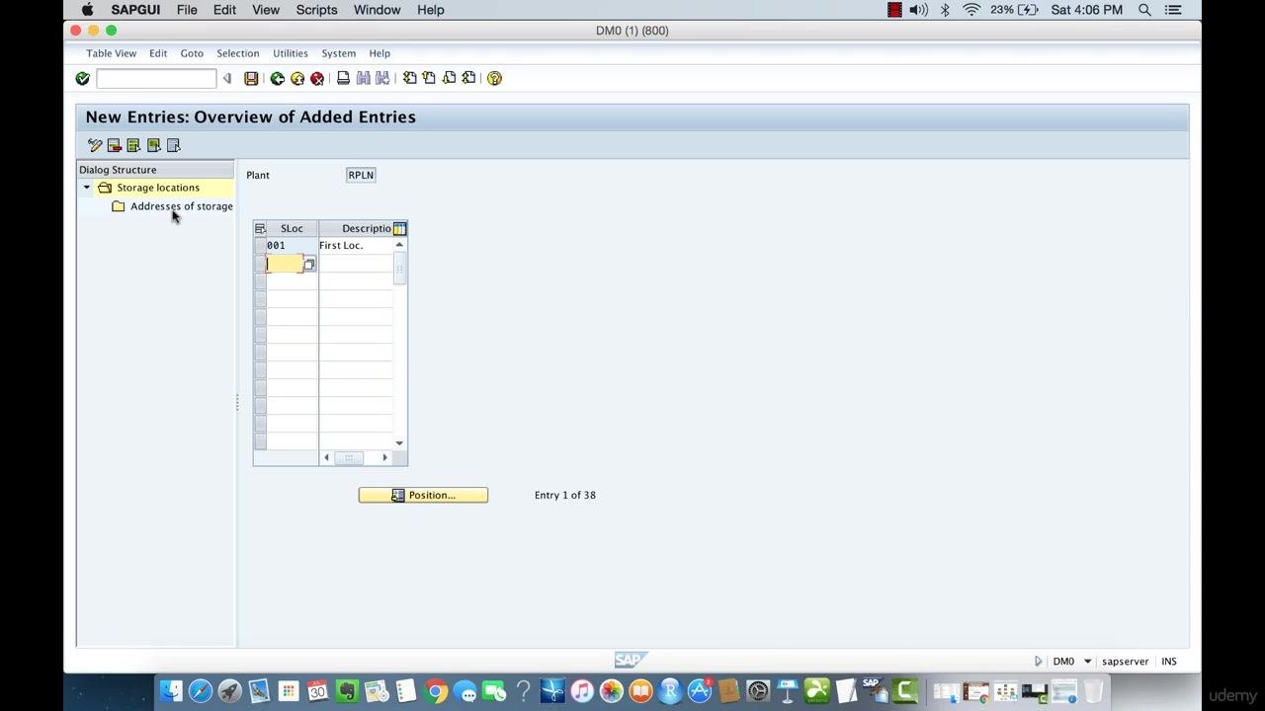Viewport: 1265px width, 711px height.
Task: Go to the last page icon
Action: 468,78
